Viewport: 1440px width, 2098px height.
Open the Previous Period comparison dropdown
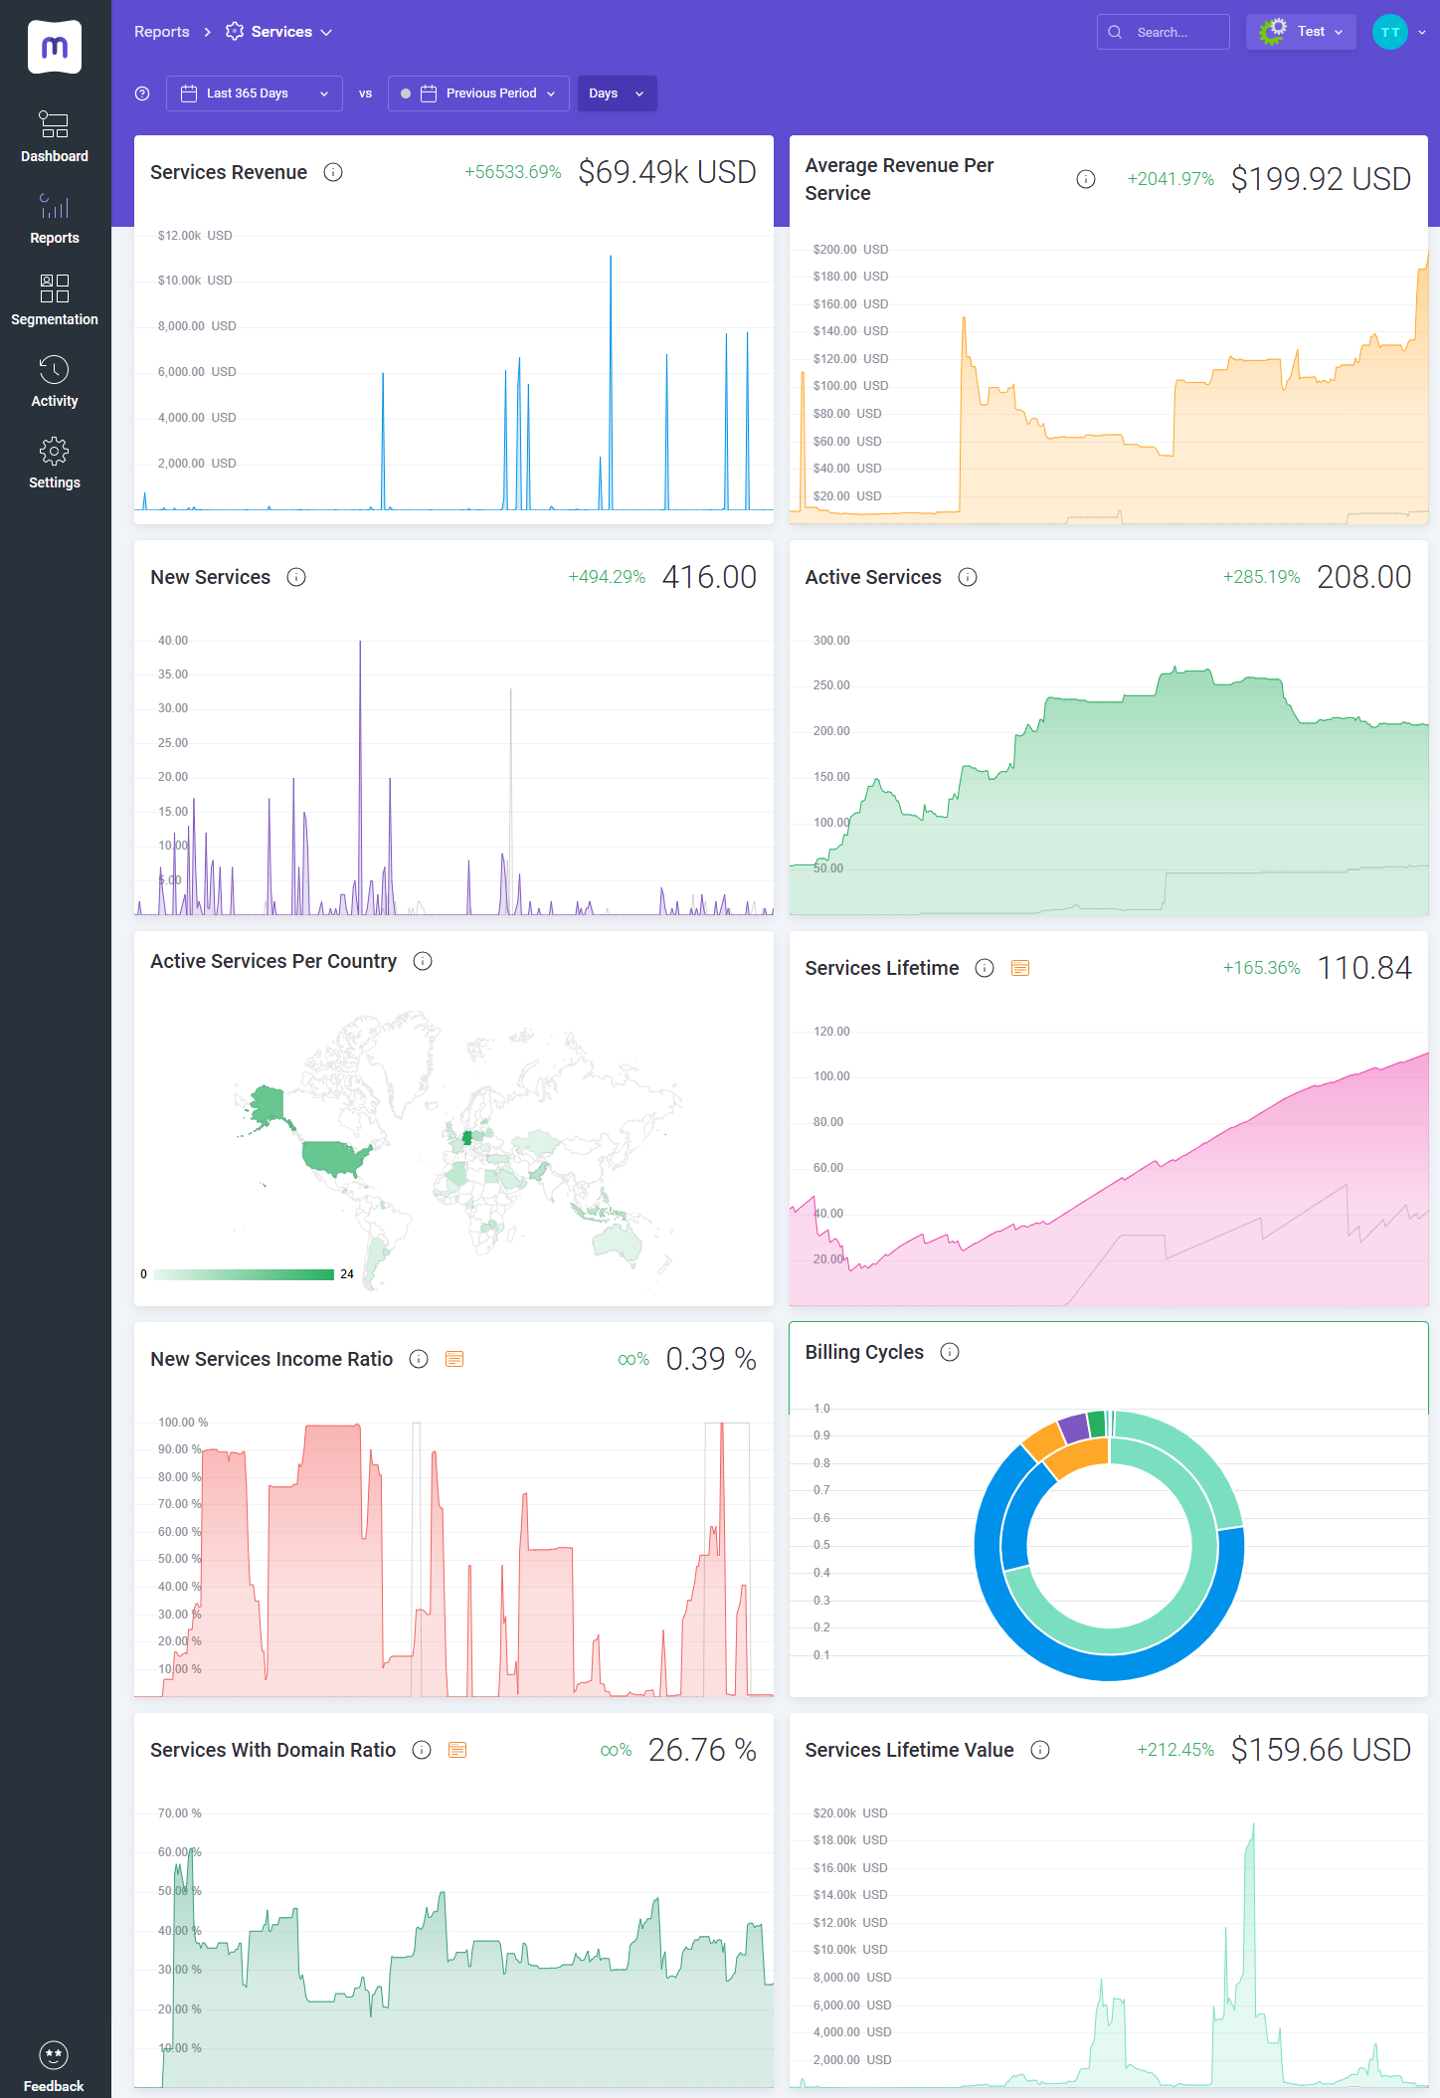click(x=478, y=94)
